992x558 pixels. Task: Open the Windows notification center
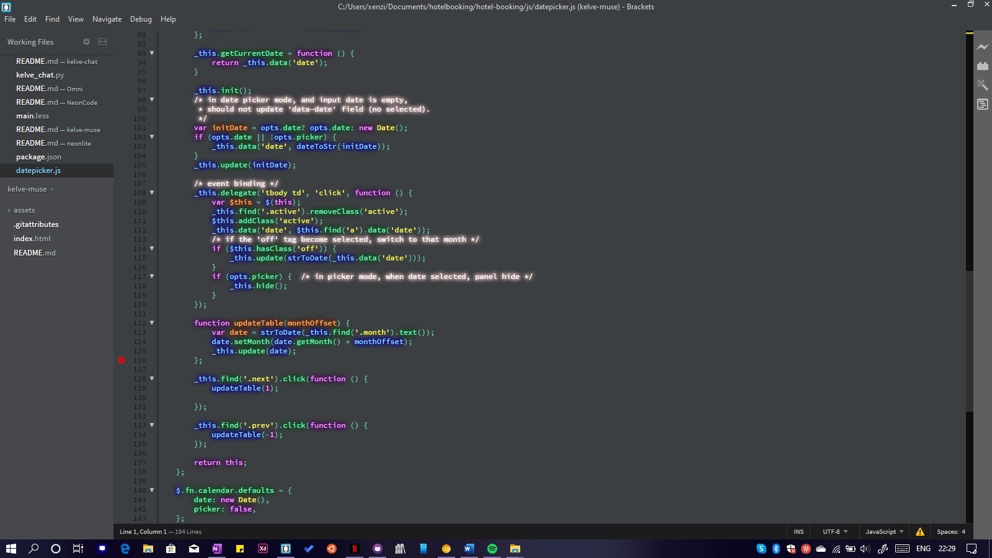tap(972, 549)
